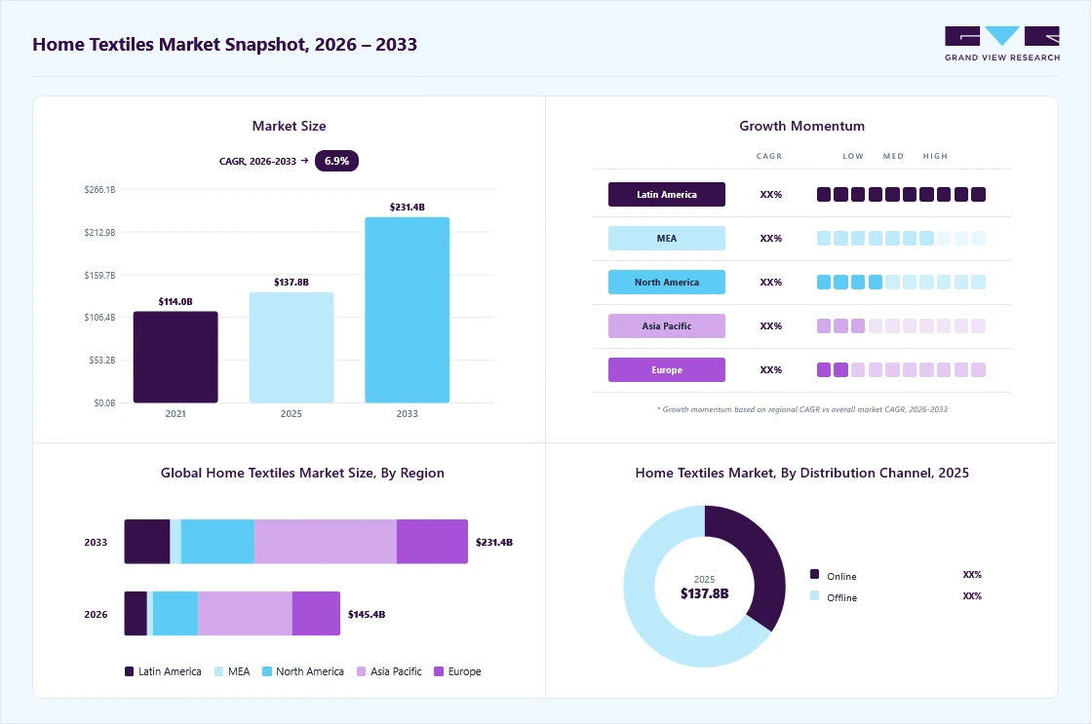This screenshot has height=724, width=1092.
Task: Click the Offline legend swatch
Action: (x=815, y=596)
